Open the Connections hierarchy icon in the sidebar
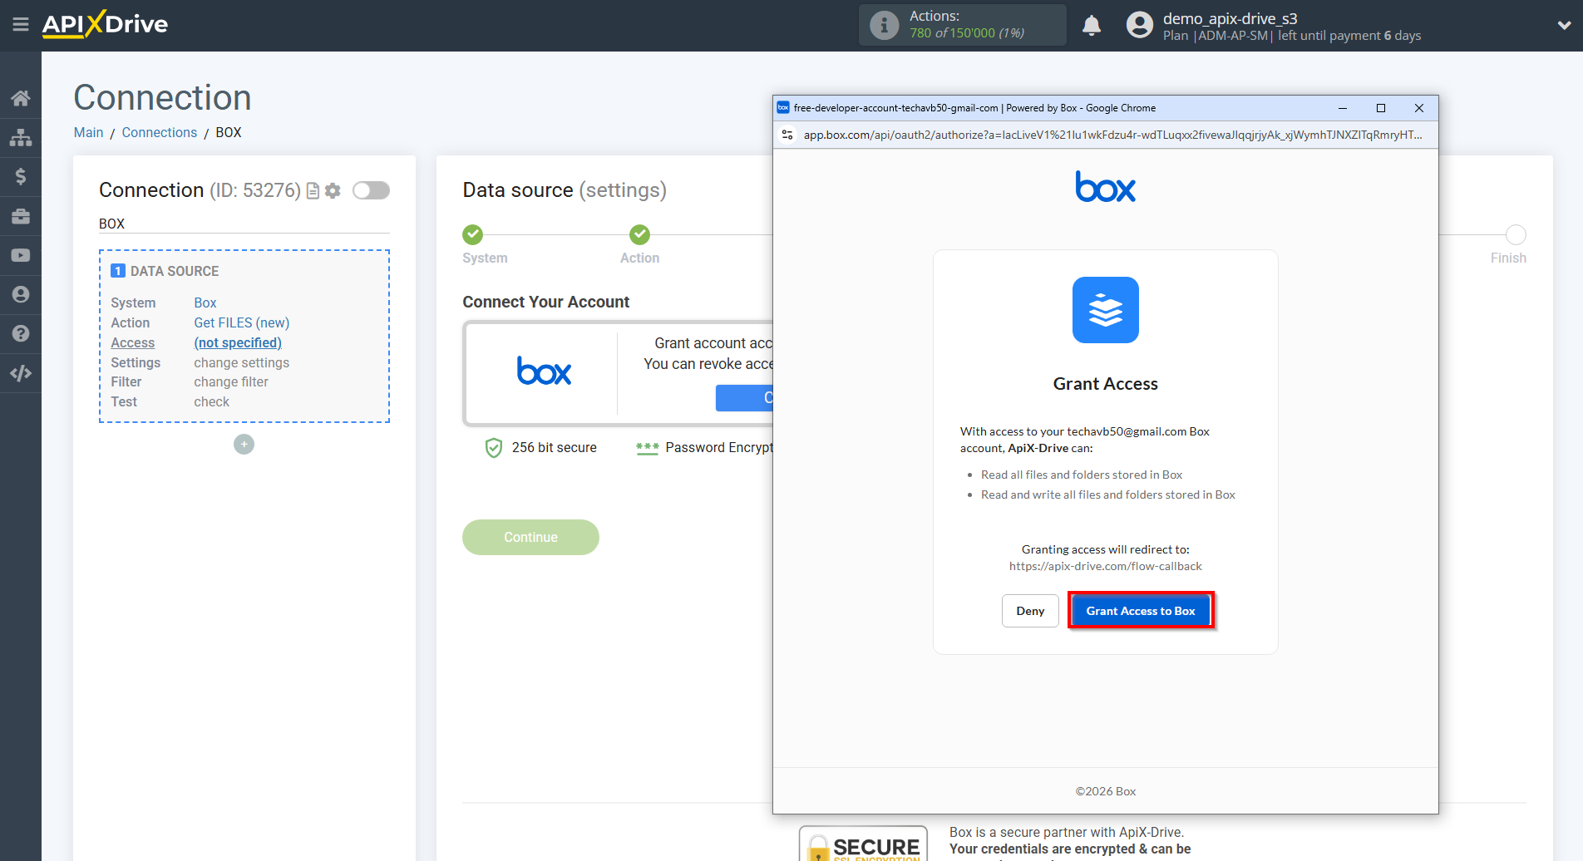 tap(21, 137)
